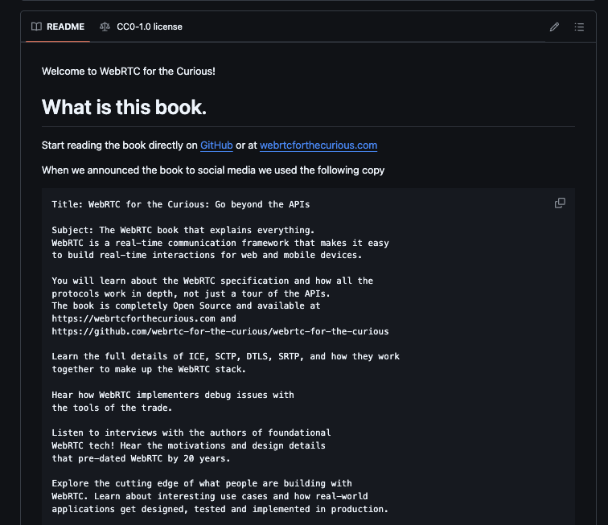Open the GitHub link

click(216, 146)
